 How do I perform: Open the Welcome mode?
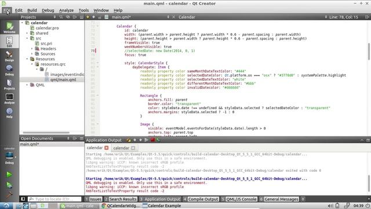click(9, 27)
